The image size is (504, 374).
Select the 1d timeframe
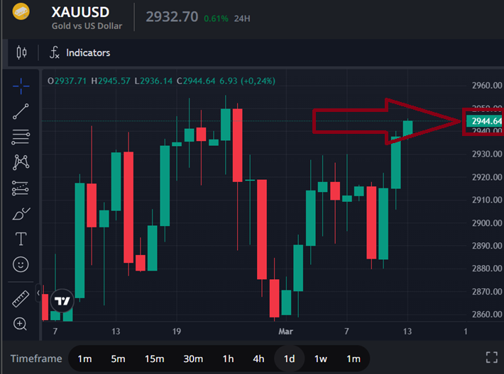point(290,358)
